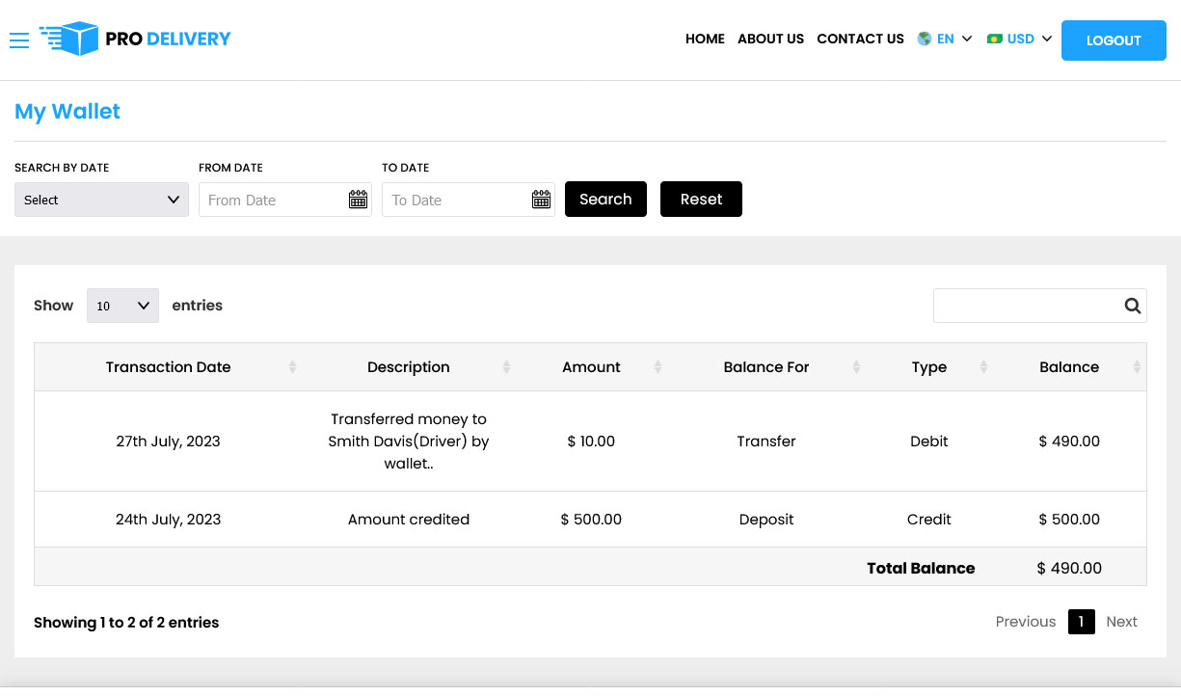Click the Amount credited description
The height and width of the screenshot is (696, 1181).
(409, 520)
